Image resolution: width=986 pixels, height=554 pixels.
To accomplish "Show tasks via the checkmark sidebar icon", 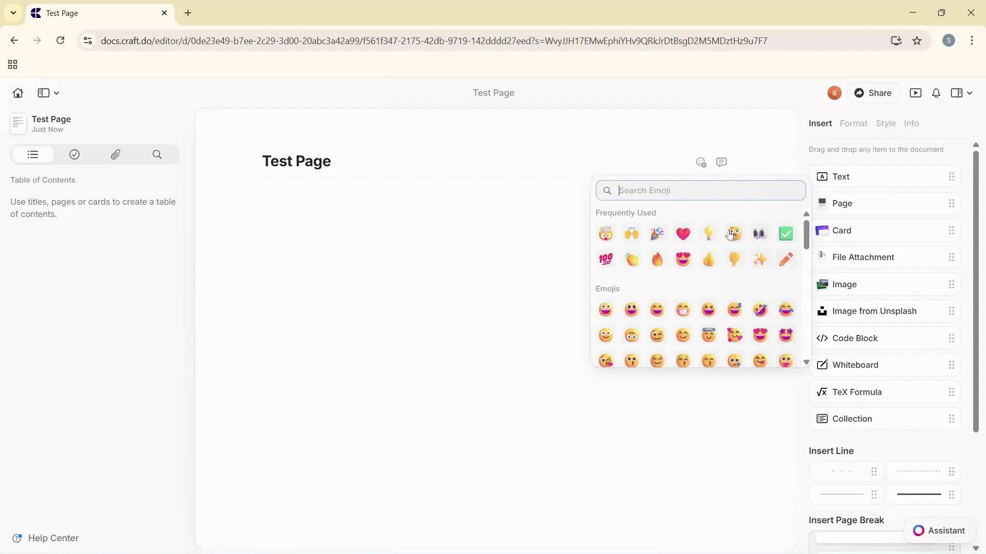I will coord(74,154).
